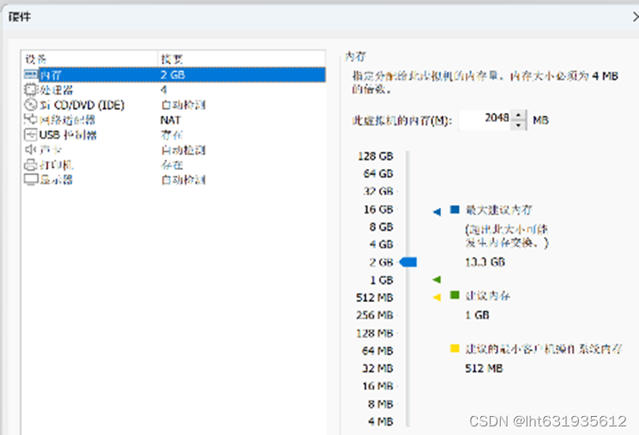Click the 128 MB slider label
Screen dimensions: 639x435
tap(375, 333)
